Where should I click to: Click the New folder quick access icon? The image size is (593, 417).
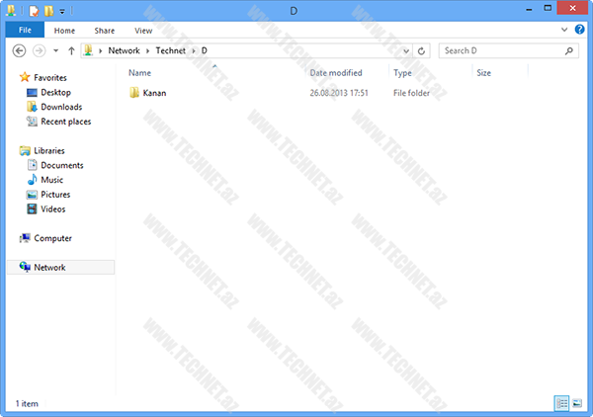coord(48,11)
